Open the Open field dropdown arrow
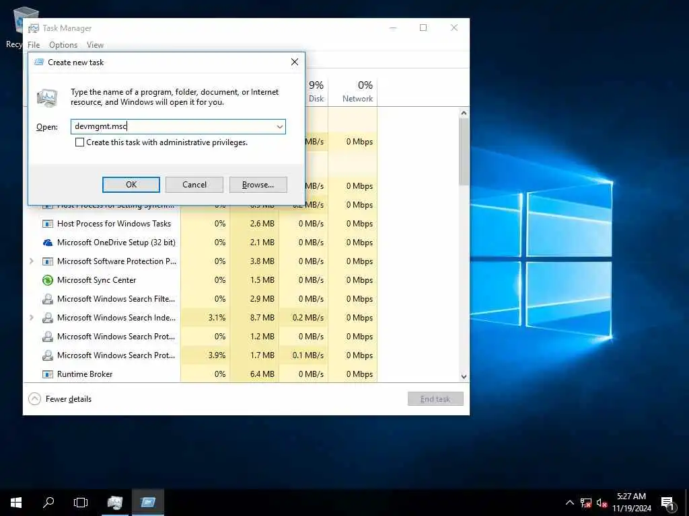Screen dimensions: 689x516 click(279, 127)
